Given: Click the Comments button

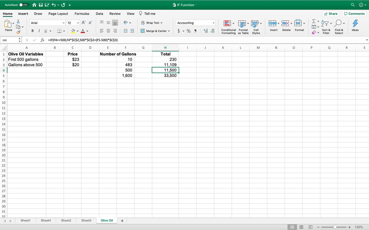Looking at the screenshot, I should coord(354,14).
